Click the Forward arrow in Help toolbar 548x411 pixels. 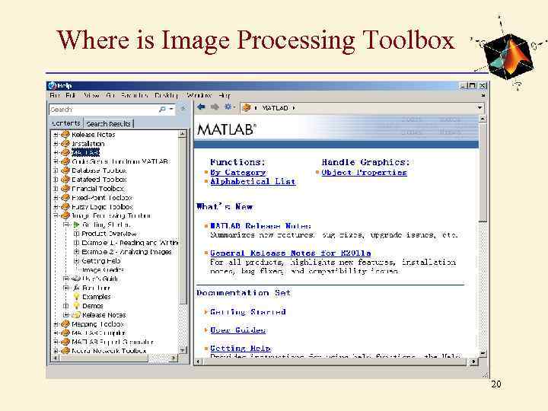(x=215, y=107)
